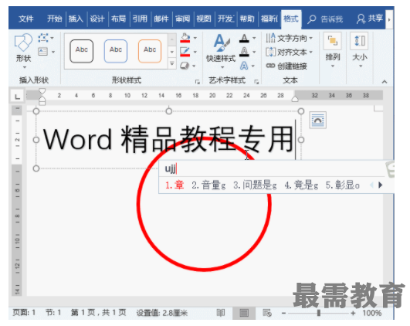The image size is (410, 326).
Task: Click the Shape Fill paint bucket icon
Action: [185, 38]
